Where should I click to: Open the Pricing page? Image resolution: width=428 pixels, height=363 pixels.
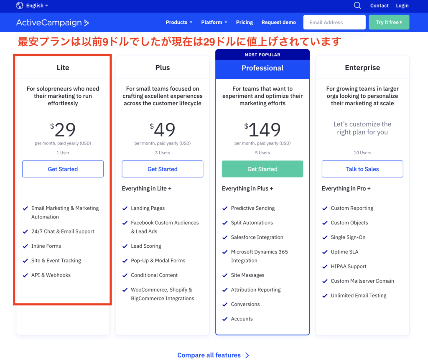pyautogui.click(x=244, y=23)
